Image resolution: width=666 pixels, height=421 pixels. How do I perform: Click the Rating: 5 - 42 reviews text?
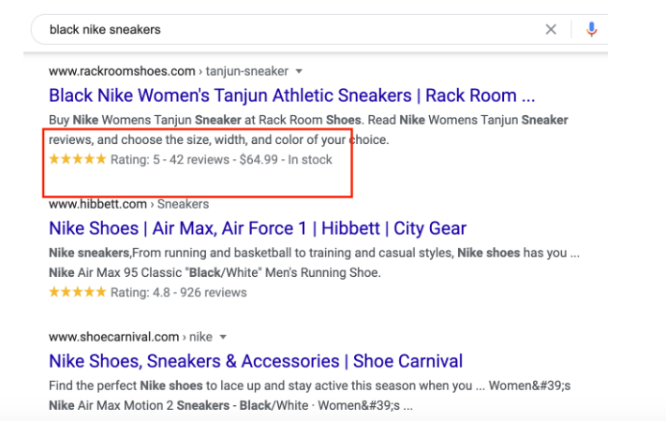click(170, 160)
